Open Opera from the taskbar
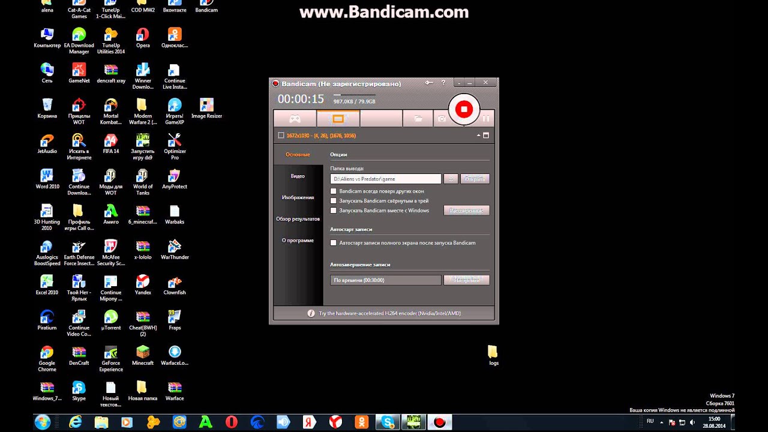The image size is (768, 432). (x=231, y=422)
